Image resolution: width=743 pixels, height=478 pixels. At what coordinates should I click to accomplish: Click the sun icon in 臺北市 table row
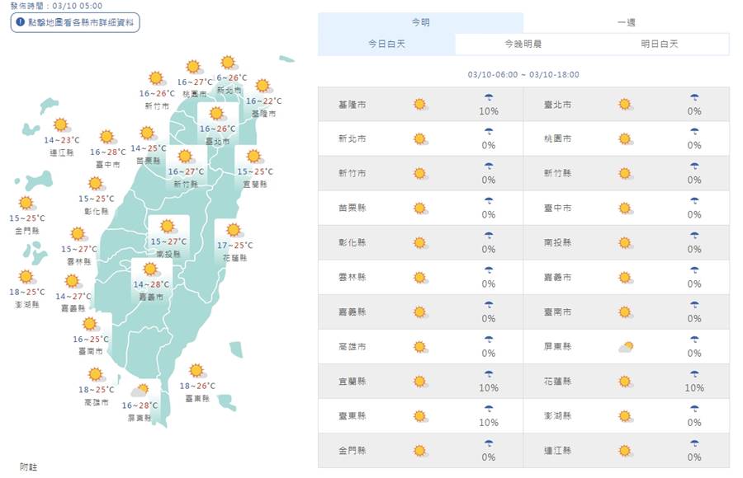[x=626, y=105]
